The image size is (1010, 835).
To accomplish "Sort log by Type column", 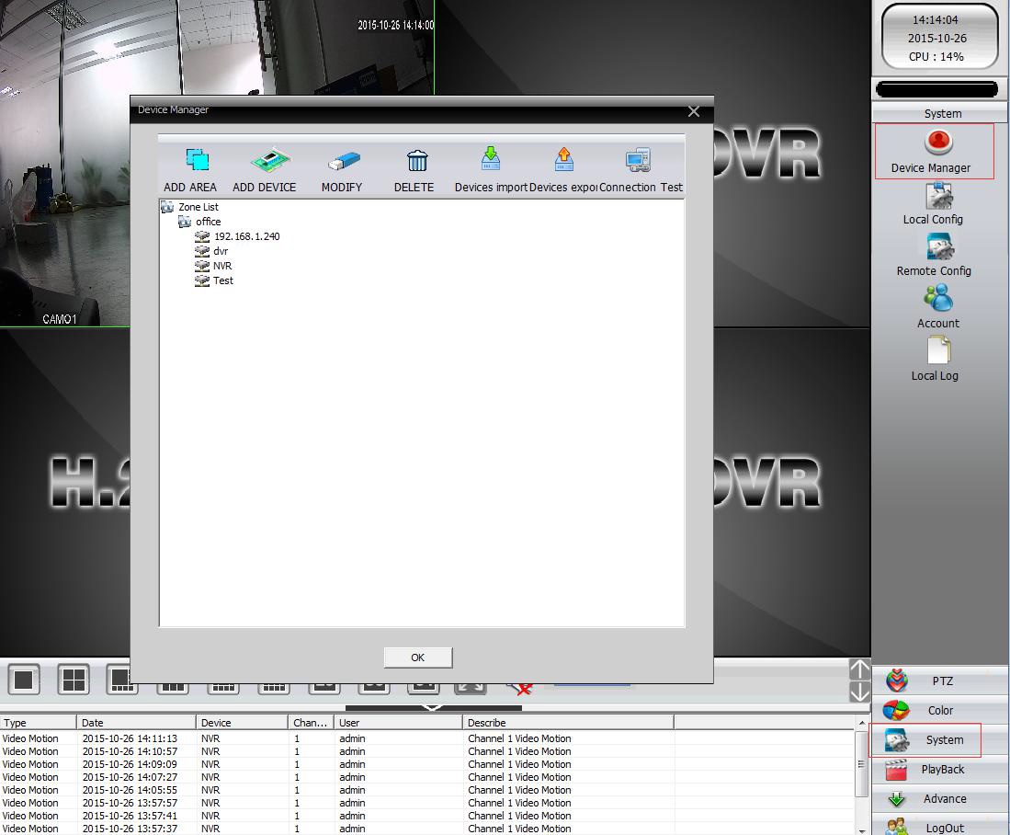I will tap(38, 723).
